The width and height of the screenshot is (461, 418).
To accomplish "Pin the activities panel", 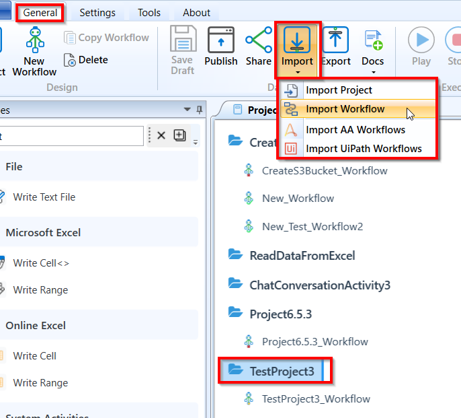I will [200, 110].
